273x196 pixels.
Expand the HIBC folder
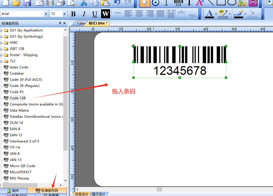[1, 43]
